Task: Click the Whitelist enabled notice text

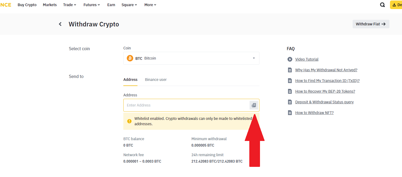Action: tap(193, 121)
